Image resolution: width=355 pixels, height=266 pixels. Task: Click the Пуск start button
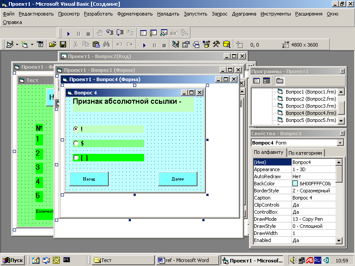[13, 260]
